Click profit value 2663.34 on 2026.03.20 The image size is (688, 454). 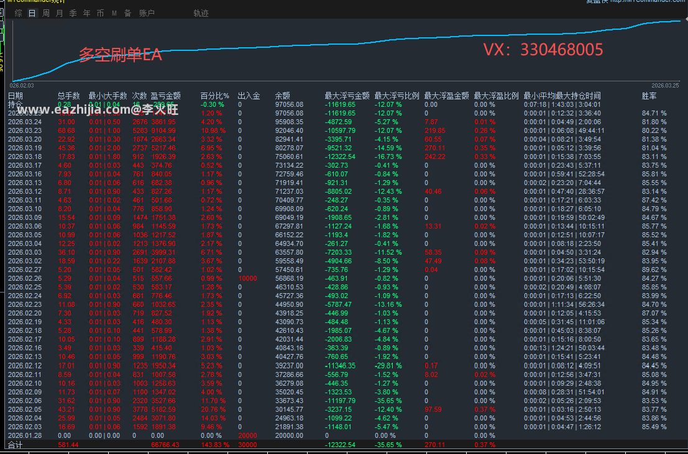tap(163, 140)
